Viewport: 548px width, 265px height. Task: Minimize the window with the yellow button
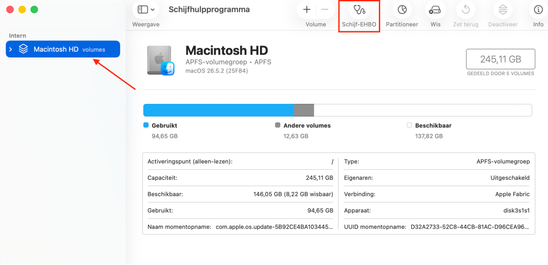(22, 10)
